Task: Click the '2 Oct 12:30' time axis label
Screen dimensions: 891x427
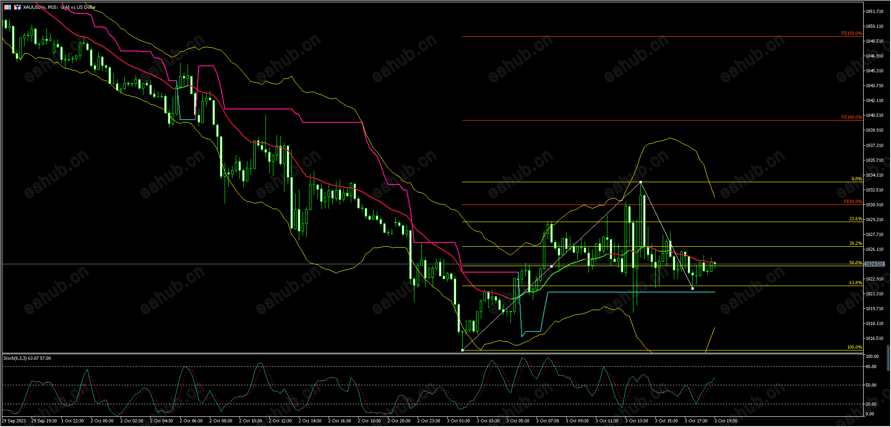Action: tap(280, 421)
